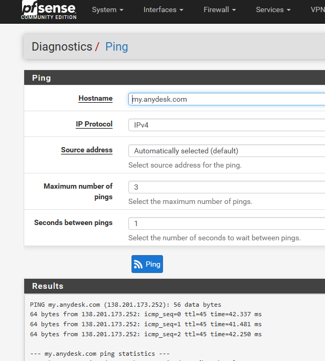Click the Ping panel heading
This screenshot has width=325, height=361.
[x=42, y=78]
